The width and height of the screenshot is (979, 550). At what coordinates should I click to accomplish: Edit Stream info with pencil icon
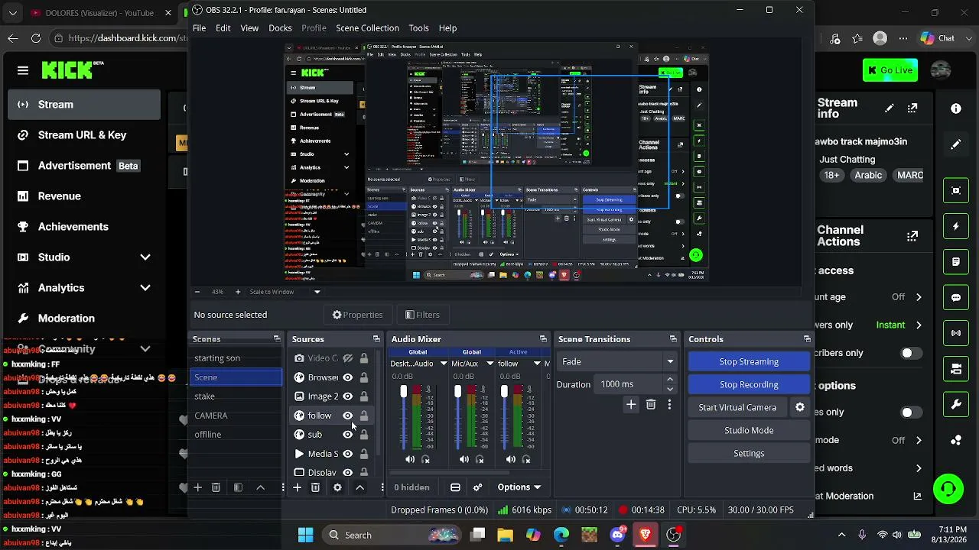[x=889, y=108]
